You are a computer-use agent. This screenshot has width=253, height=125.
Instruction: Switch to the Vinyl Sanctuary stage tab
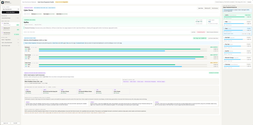pos(215,8)
